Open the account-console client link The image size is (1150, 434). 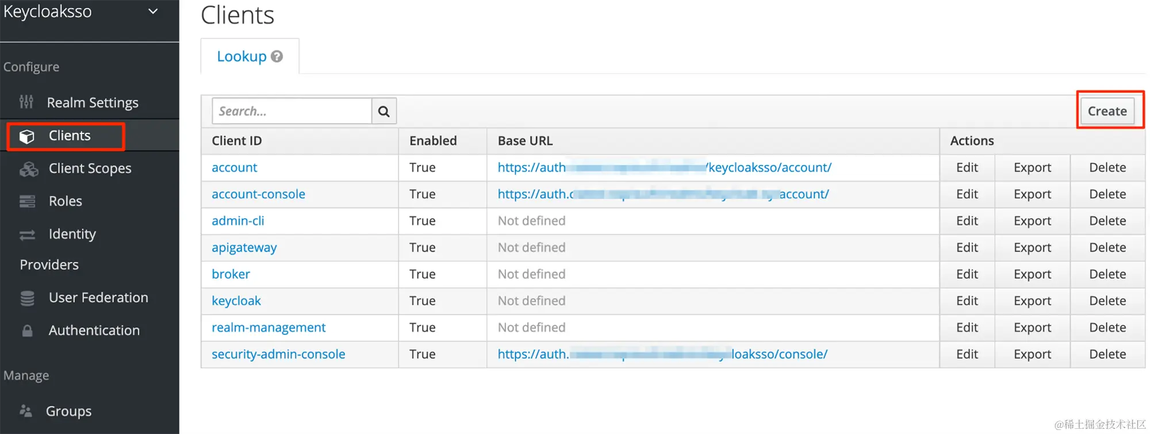coord(258,194)
